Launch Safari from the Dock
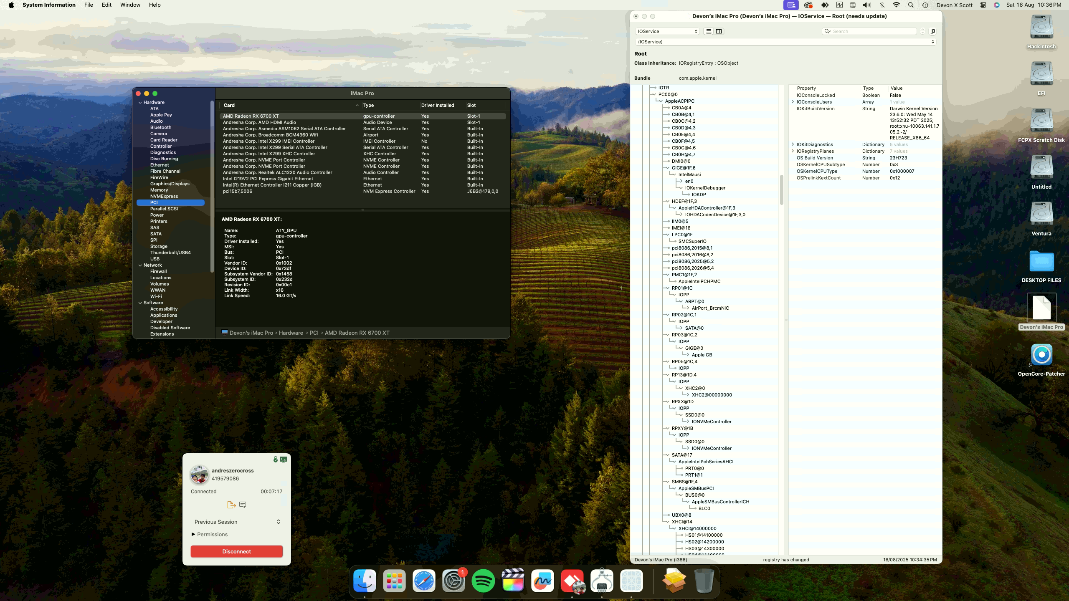The image size is (1069, 601). tap(424, 581)
